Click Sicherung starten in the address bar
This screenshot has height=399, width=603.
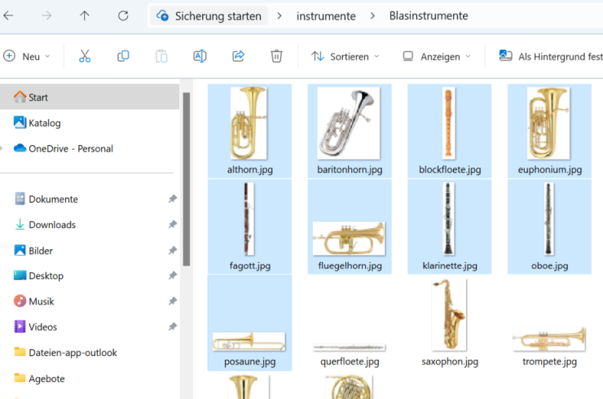pyautogui.click(x=209, y=15)
